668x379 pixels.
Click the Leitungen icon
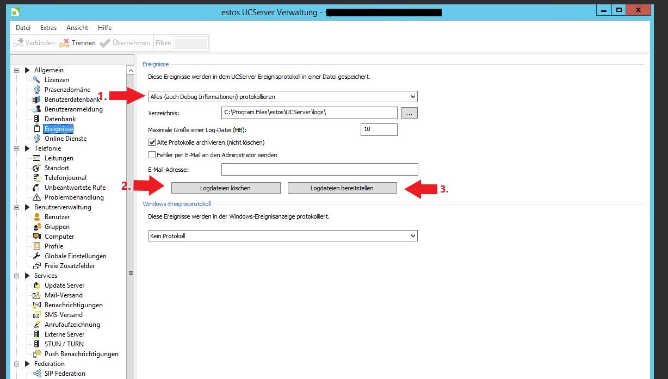pos(36,158)
